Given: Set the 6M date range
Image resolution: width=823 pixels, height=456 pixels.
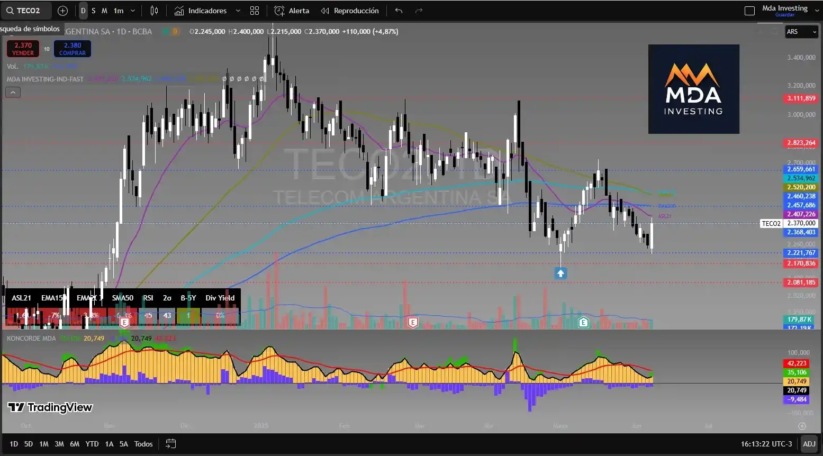Looking at the screenshot, I should click(x=75, y=444).
